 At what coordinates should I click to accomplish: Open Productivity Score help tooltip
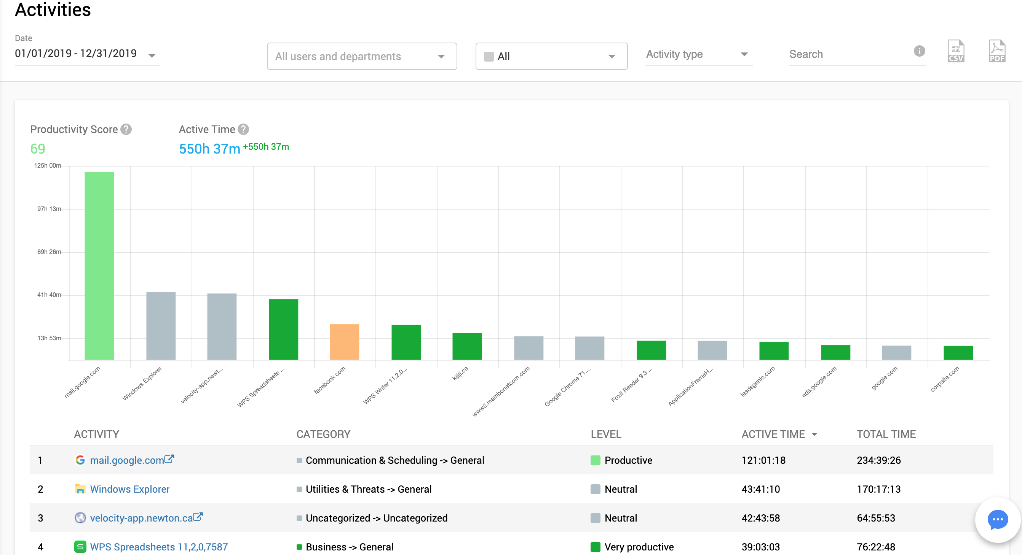(x=126, y=130)
